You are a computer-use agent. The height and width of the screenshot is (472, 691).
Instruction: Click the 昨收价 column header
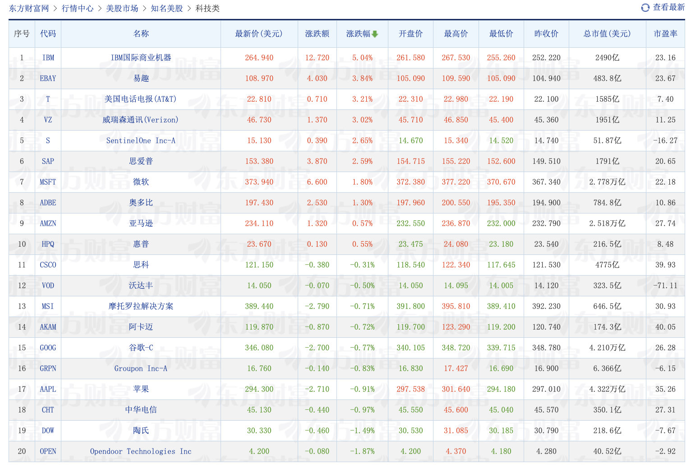click(546, 34)
